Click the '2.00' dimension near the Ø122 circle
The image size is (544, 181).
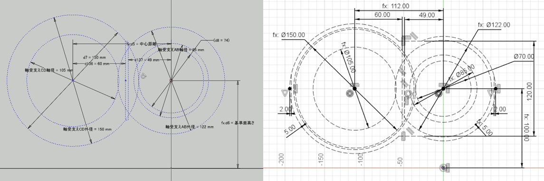click(x=500, y=109)
